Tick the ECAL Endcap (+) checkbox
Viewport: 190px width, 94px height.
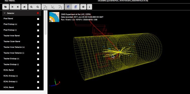(38, 76)
